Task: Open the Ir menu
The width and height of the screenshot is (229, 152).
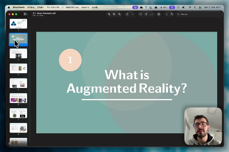Action: (63, 7)
